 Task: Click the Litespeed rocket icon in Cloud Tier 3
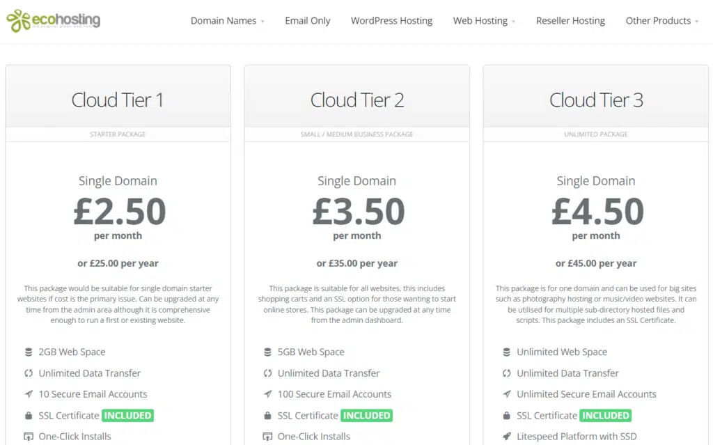(507, 437)
